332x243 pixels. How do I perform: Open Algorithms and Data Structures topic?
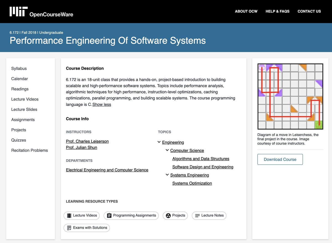tap(201, 159)
